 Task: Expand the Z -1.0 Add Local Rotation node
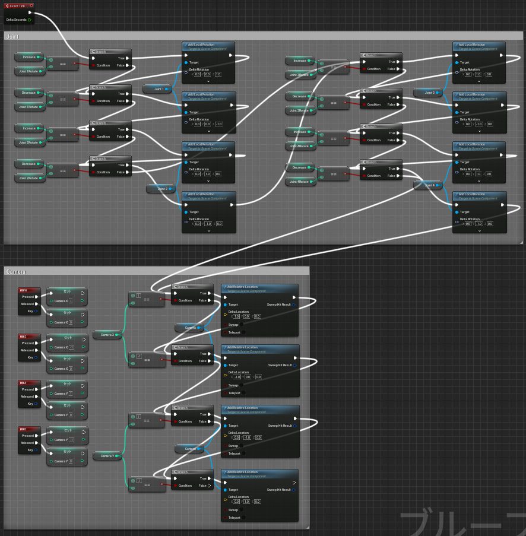(x=208, y=131)
